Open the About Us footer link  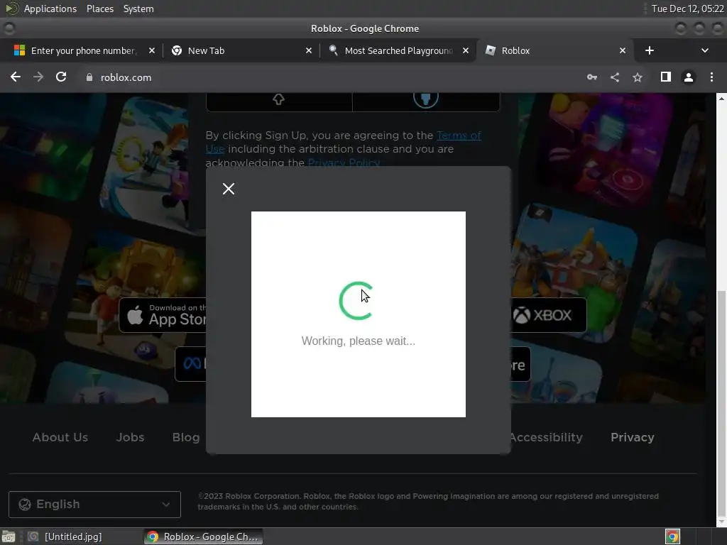60,437
